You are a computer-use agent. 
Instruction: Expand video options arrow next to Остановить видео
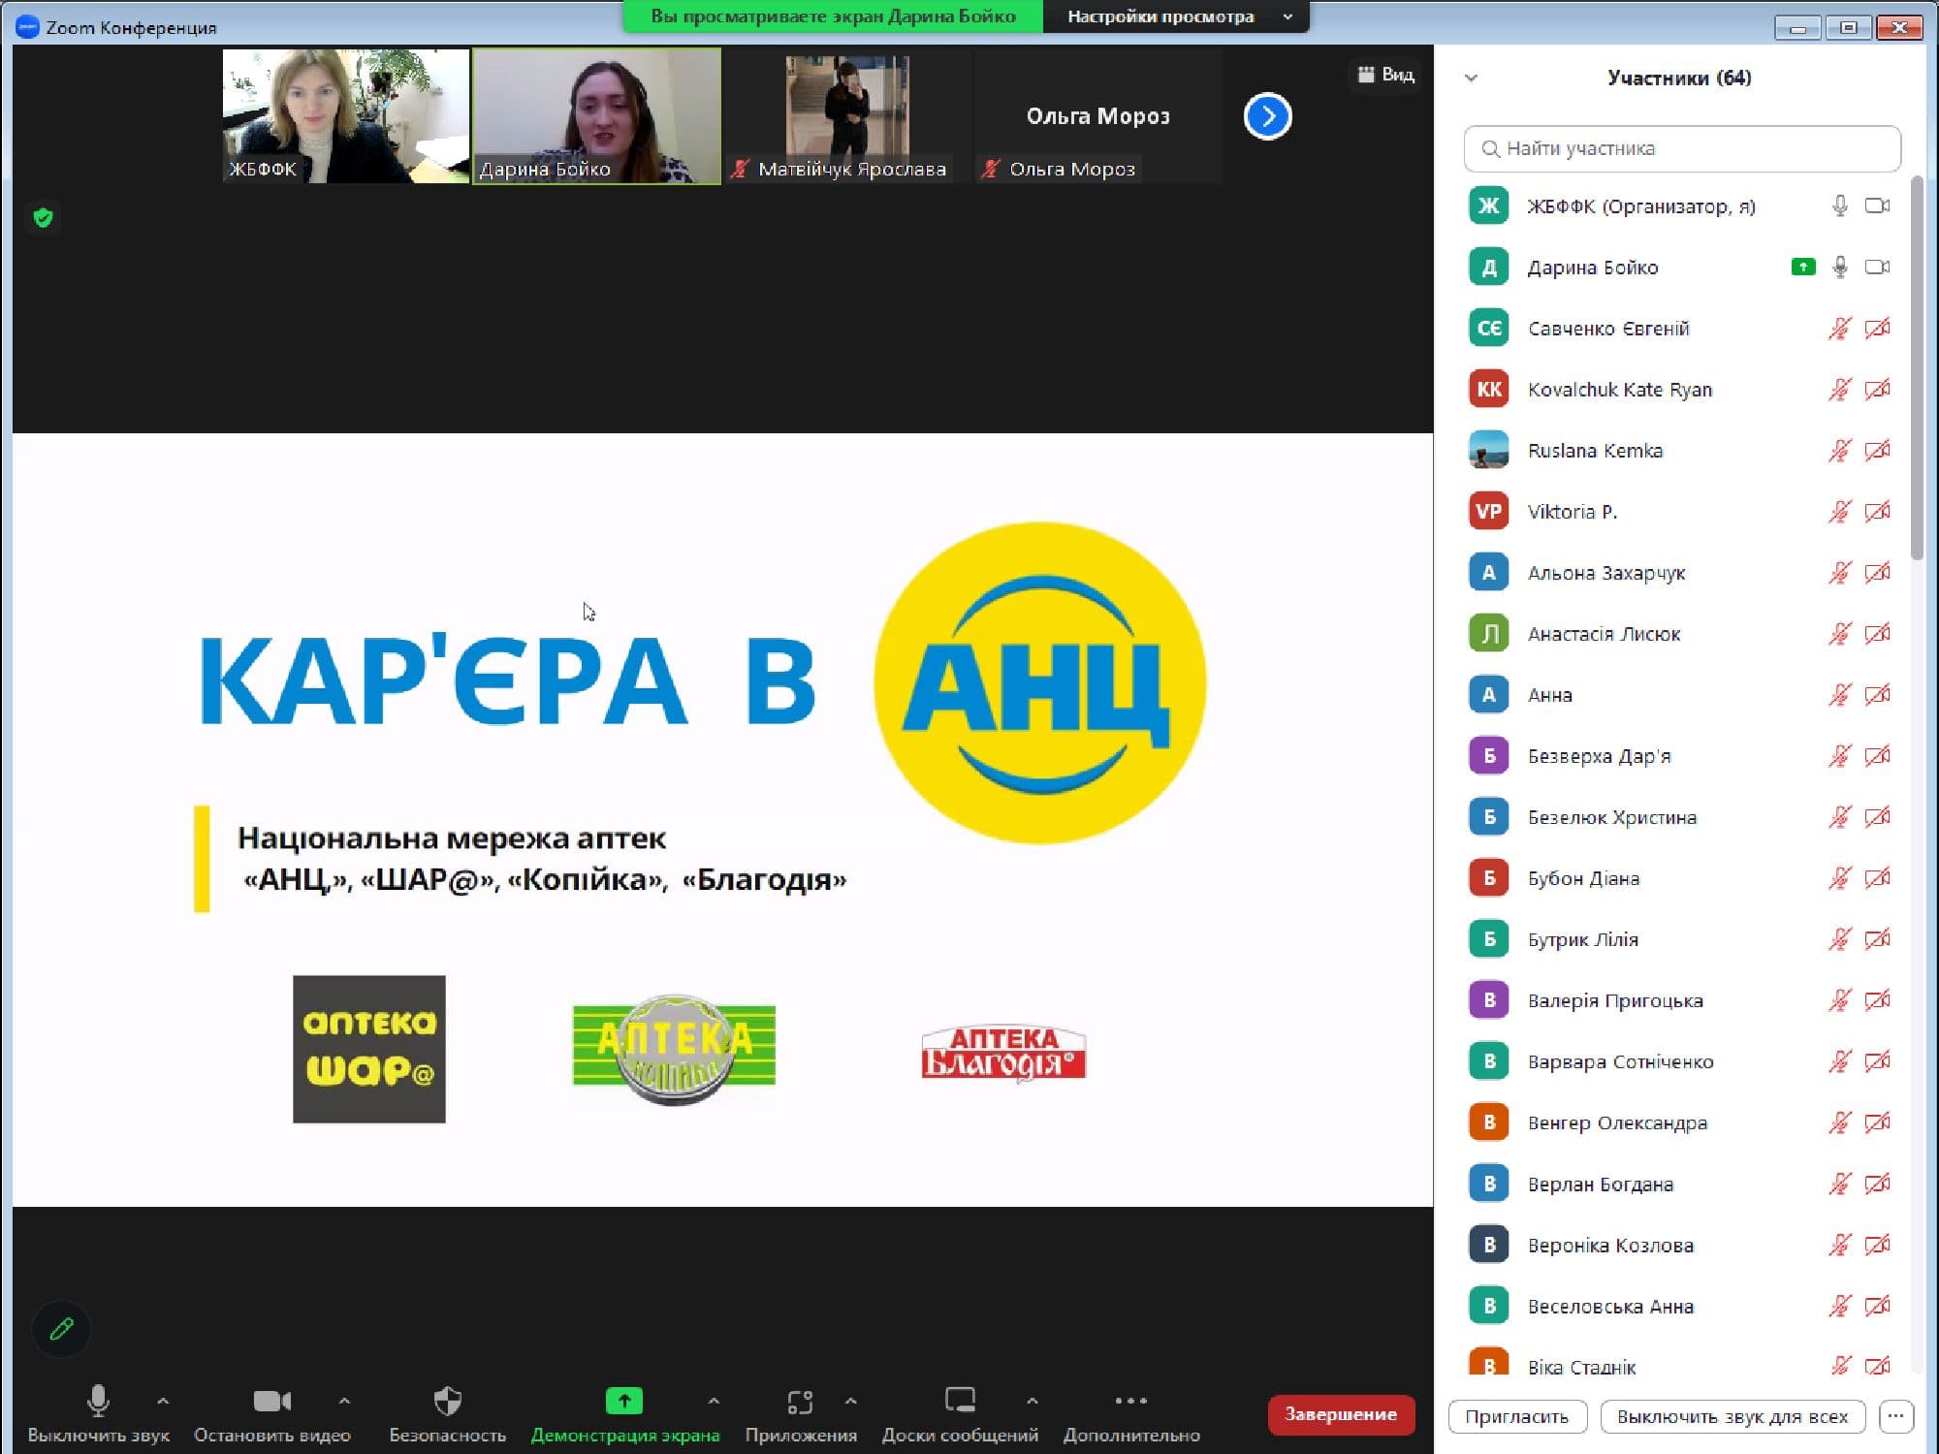344,1401
